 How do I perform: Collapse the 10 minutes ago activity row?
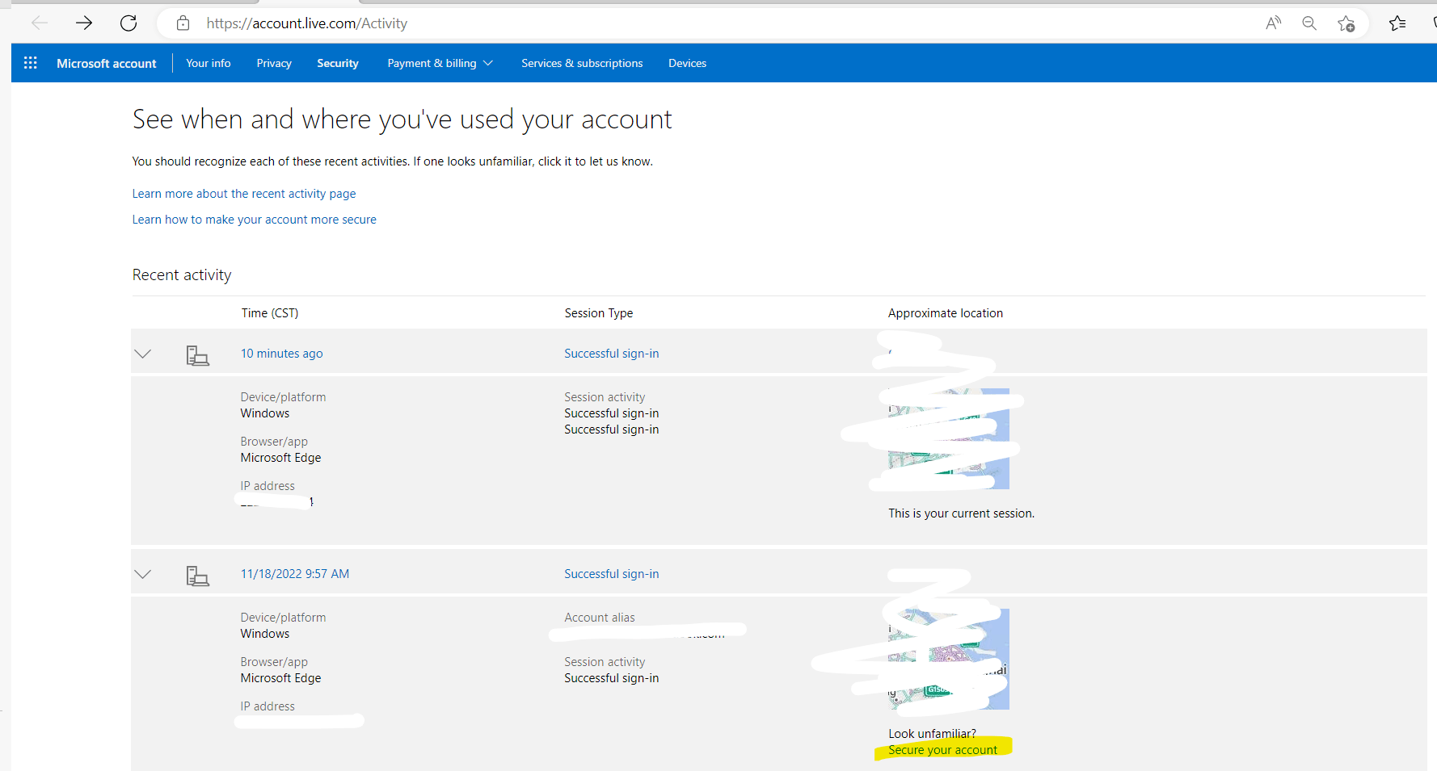tap(143, 354)
